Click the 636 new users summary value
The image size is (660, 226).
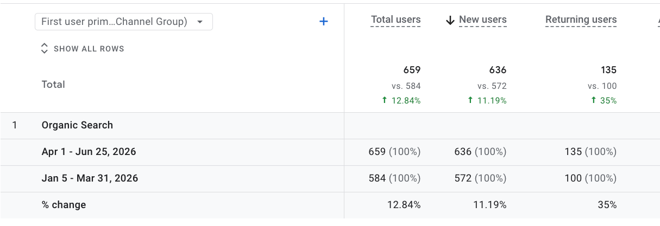click(498, 70)
